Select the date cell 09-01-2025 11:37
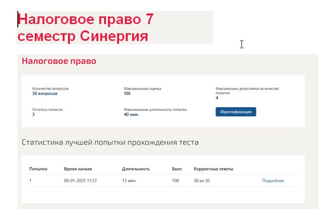The image size is (321, 212). coord(80,181)
